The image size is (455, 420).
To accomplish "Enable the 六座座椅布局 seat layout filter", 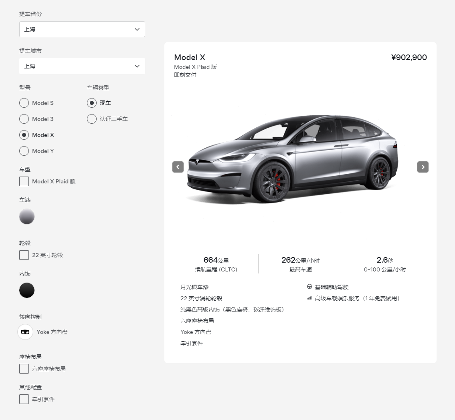I will (24, 369).
